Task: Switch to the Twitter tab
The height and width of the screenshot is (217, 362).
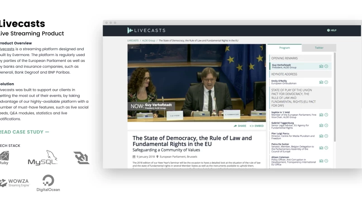Action: pos(319,47)
